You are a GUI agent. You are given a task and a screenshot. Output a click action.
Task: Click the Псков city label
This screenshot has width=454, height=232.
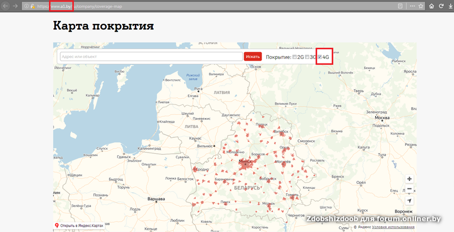tap(255, 66)
